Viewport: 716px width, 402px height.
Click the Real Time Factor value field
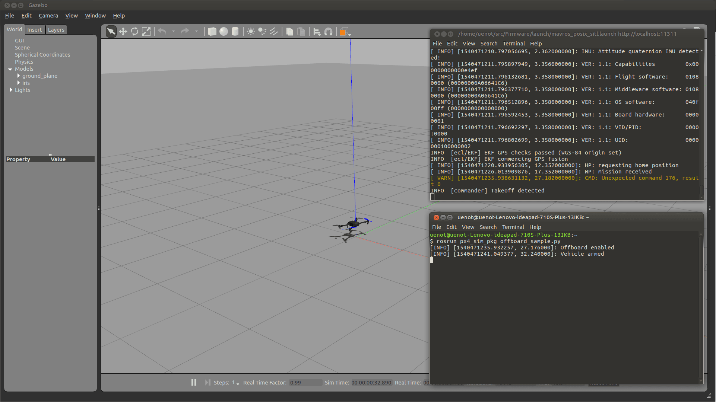click(x=305, y=383)
